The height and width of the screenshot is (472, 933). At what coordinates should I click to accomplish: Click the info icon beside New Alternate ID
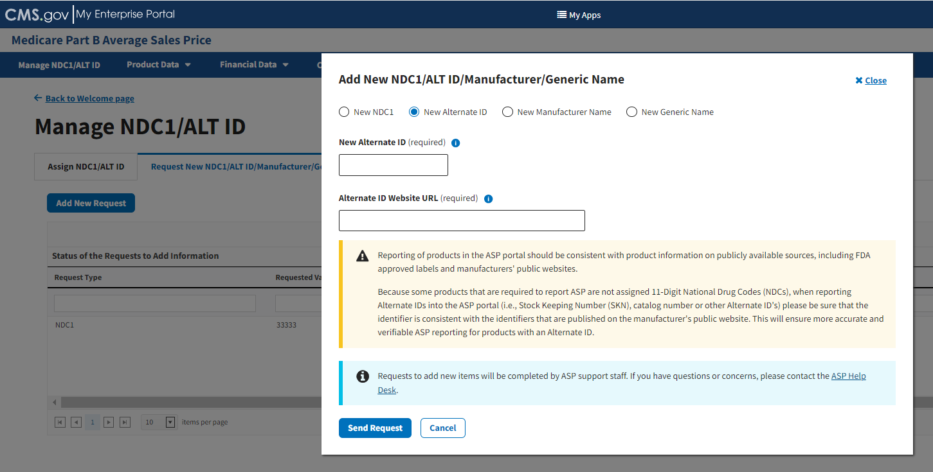(x=456, y=143)
